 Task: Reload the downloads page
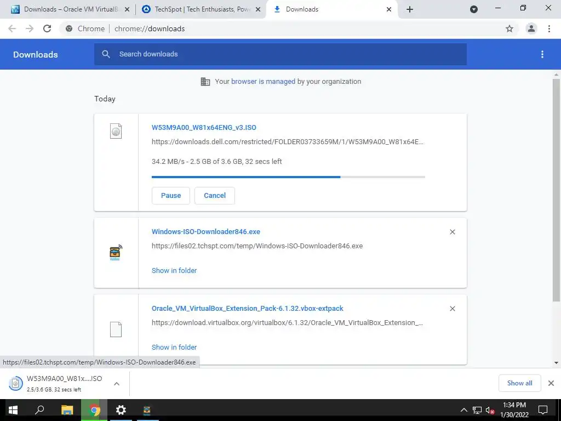[47, 29]
